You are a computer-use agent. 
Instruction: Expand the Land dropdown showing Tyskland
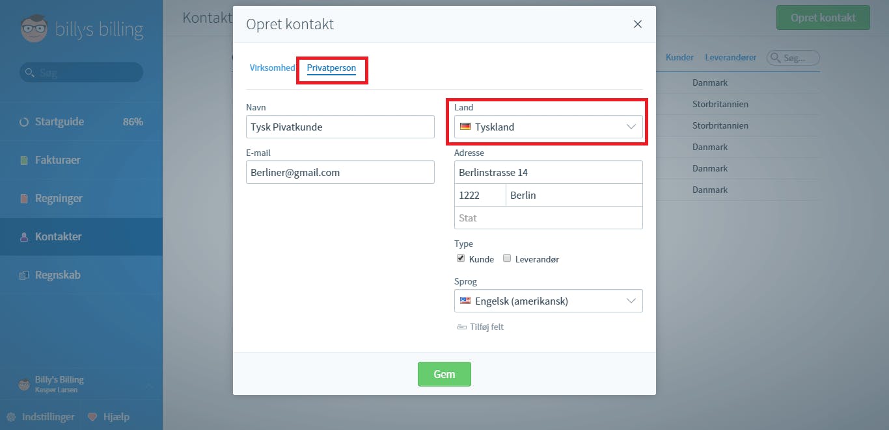click(549, 127)
